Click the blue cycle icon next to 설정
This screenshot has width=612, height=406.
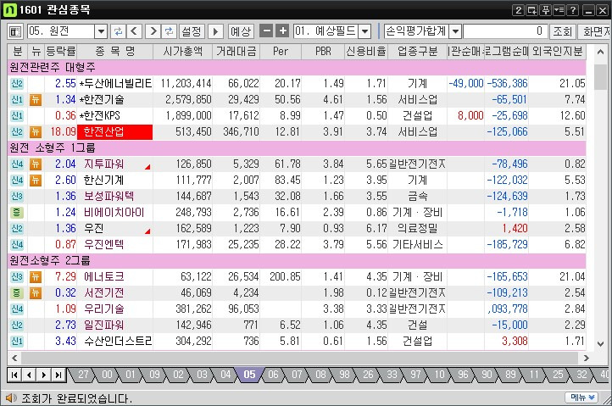point(169,31)
